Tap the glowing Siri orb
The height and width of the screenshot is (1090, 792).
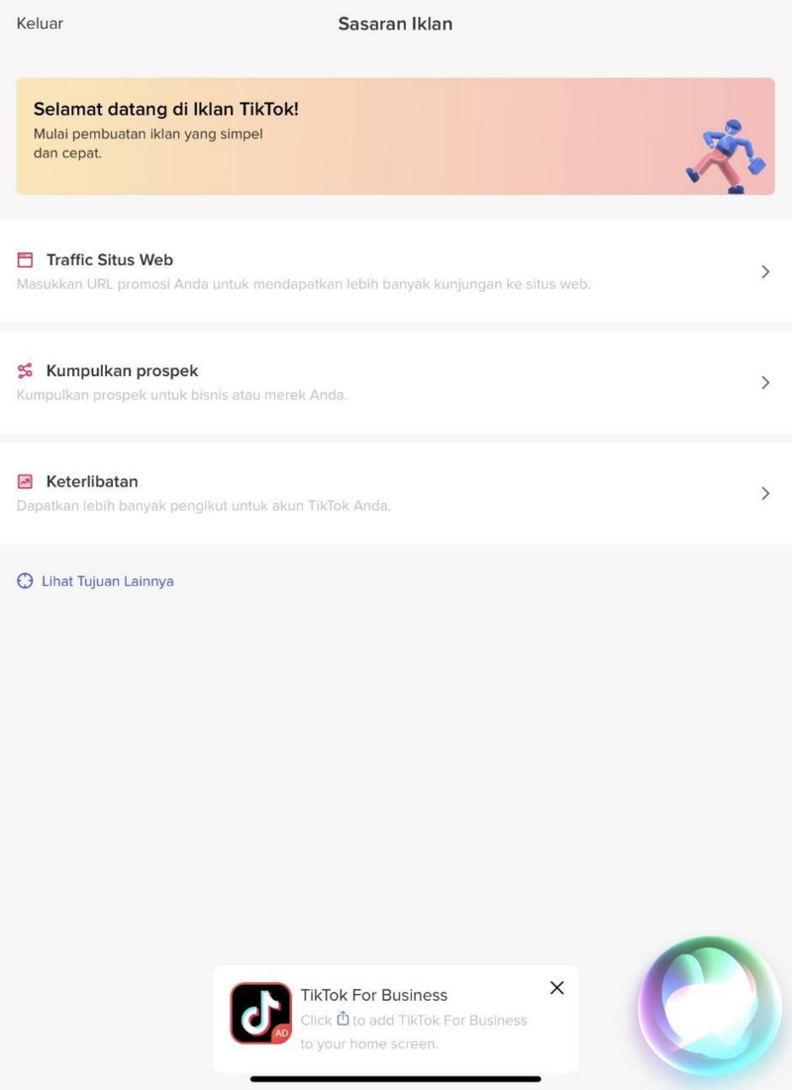click(x=710, y=1007)
